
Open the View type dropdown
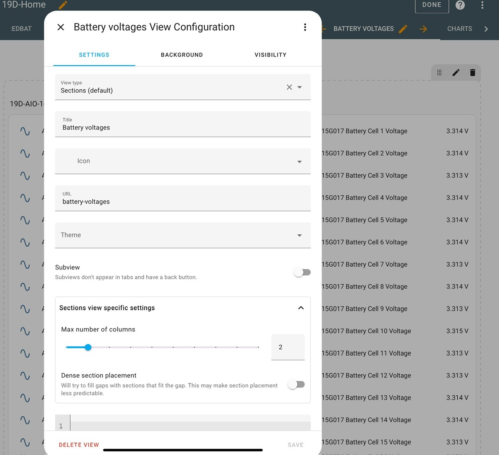[x=299, y=87]
